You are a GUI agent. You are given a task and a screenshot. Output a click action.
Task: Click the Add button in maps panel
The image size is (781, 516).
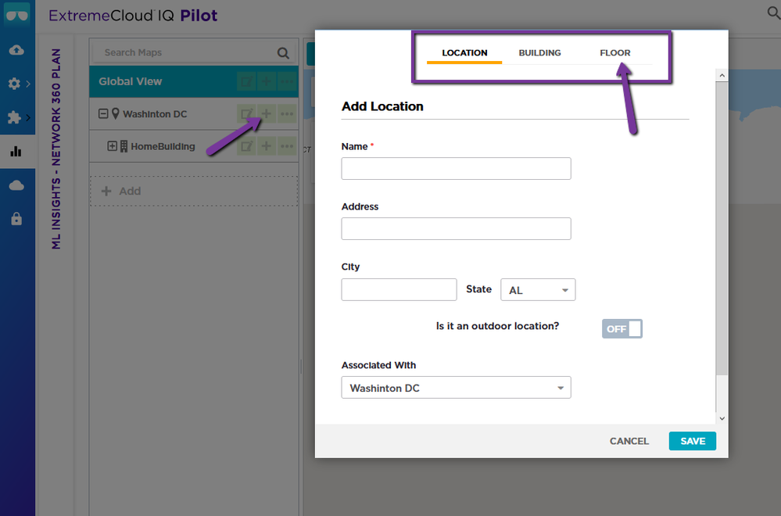194,191
